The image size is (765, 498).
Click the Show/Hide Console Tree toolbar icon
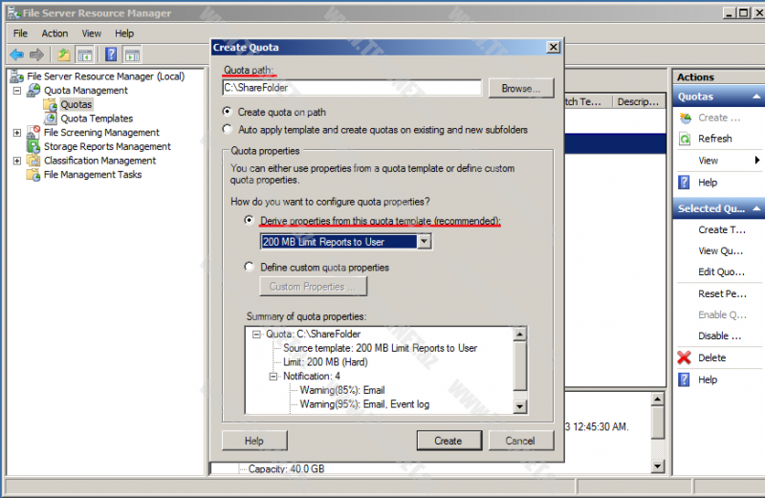[85, 54]
